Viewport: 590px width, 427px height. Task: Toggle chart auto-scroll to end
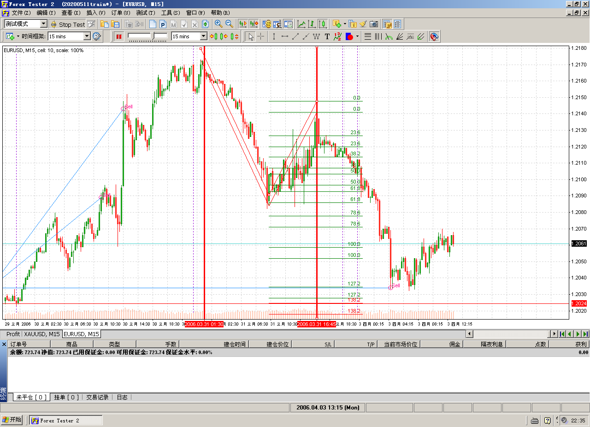pyautogui.click(x=243, y=24)
